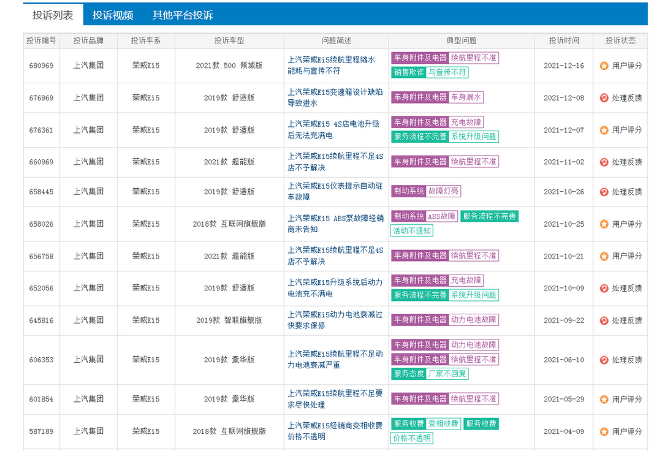Open complaint 上汽荣威Ei5动力电池衰减过快要求保修
The height and width of the screenshot is (451, 662).
pyautogui.click(x=335, y=320)
